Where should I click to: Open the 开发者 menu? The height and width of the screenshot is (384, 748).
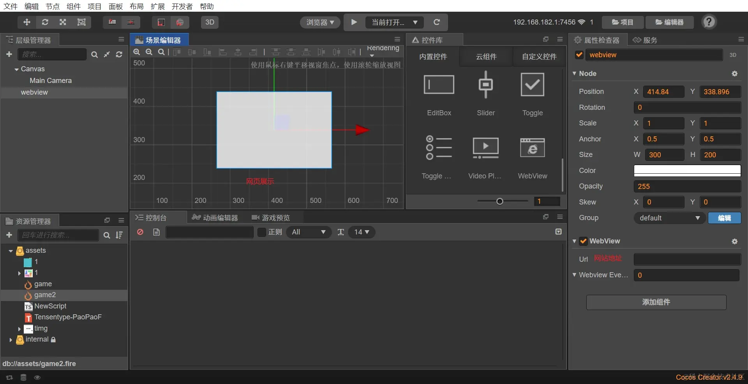(182, 6)
